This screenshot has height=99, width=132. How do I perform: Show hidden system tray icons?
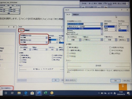coord(99,93)
